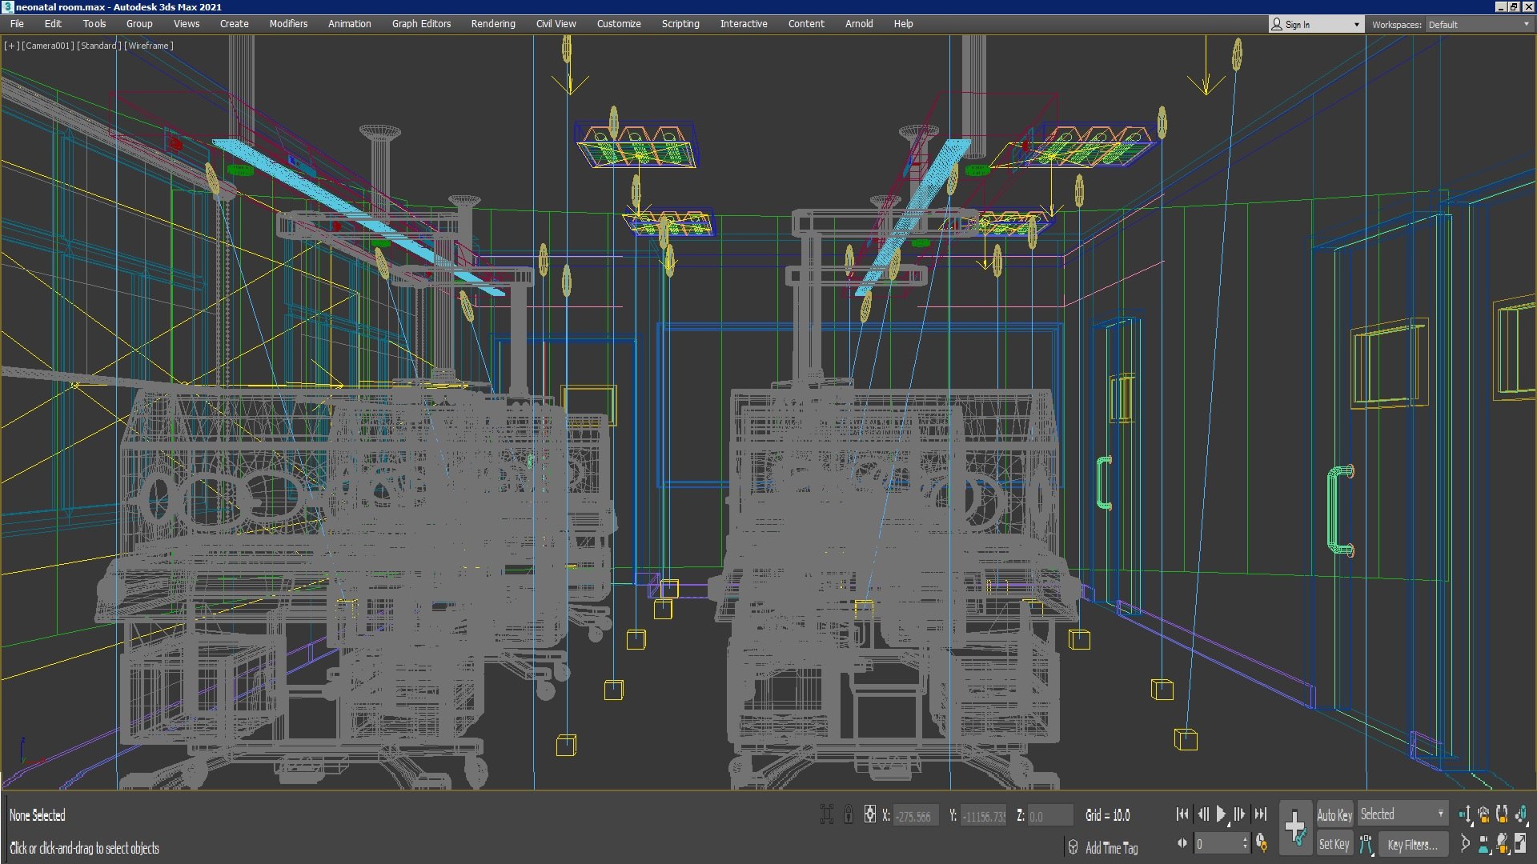Click the Maximize Viewport toggle icon

click(1520, 843)
